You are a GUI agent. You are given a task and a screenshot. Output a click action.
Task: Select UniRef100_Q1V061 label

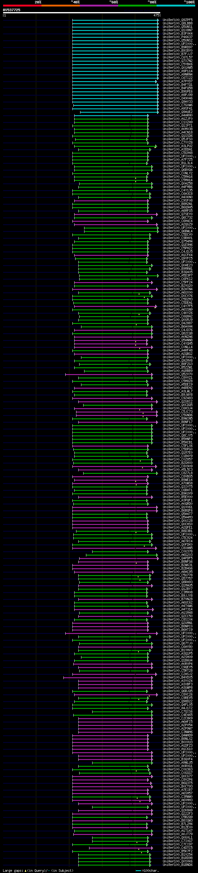pos(178,507)
